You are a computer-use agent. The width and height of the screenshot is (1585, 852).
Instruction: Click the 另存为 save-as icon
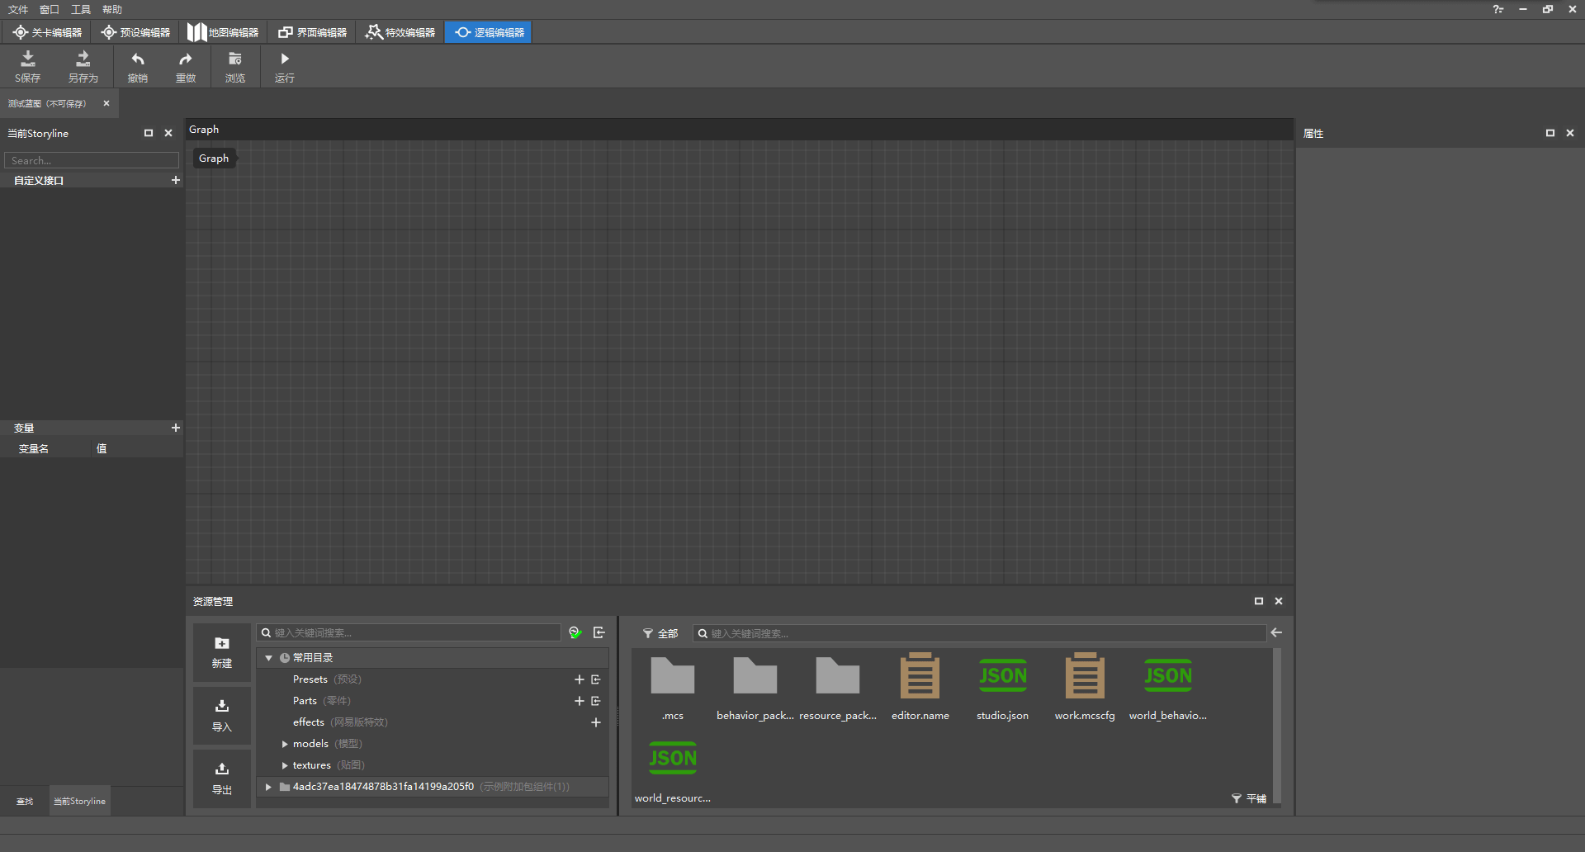click(83, 60)
